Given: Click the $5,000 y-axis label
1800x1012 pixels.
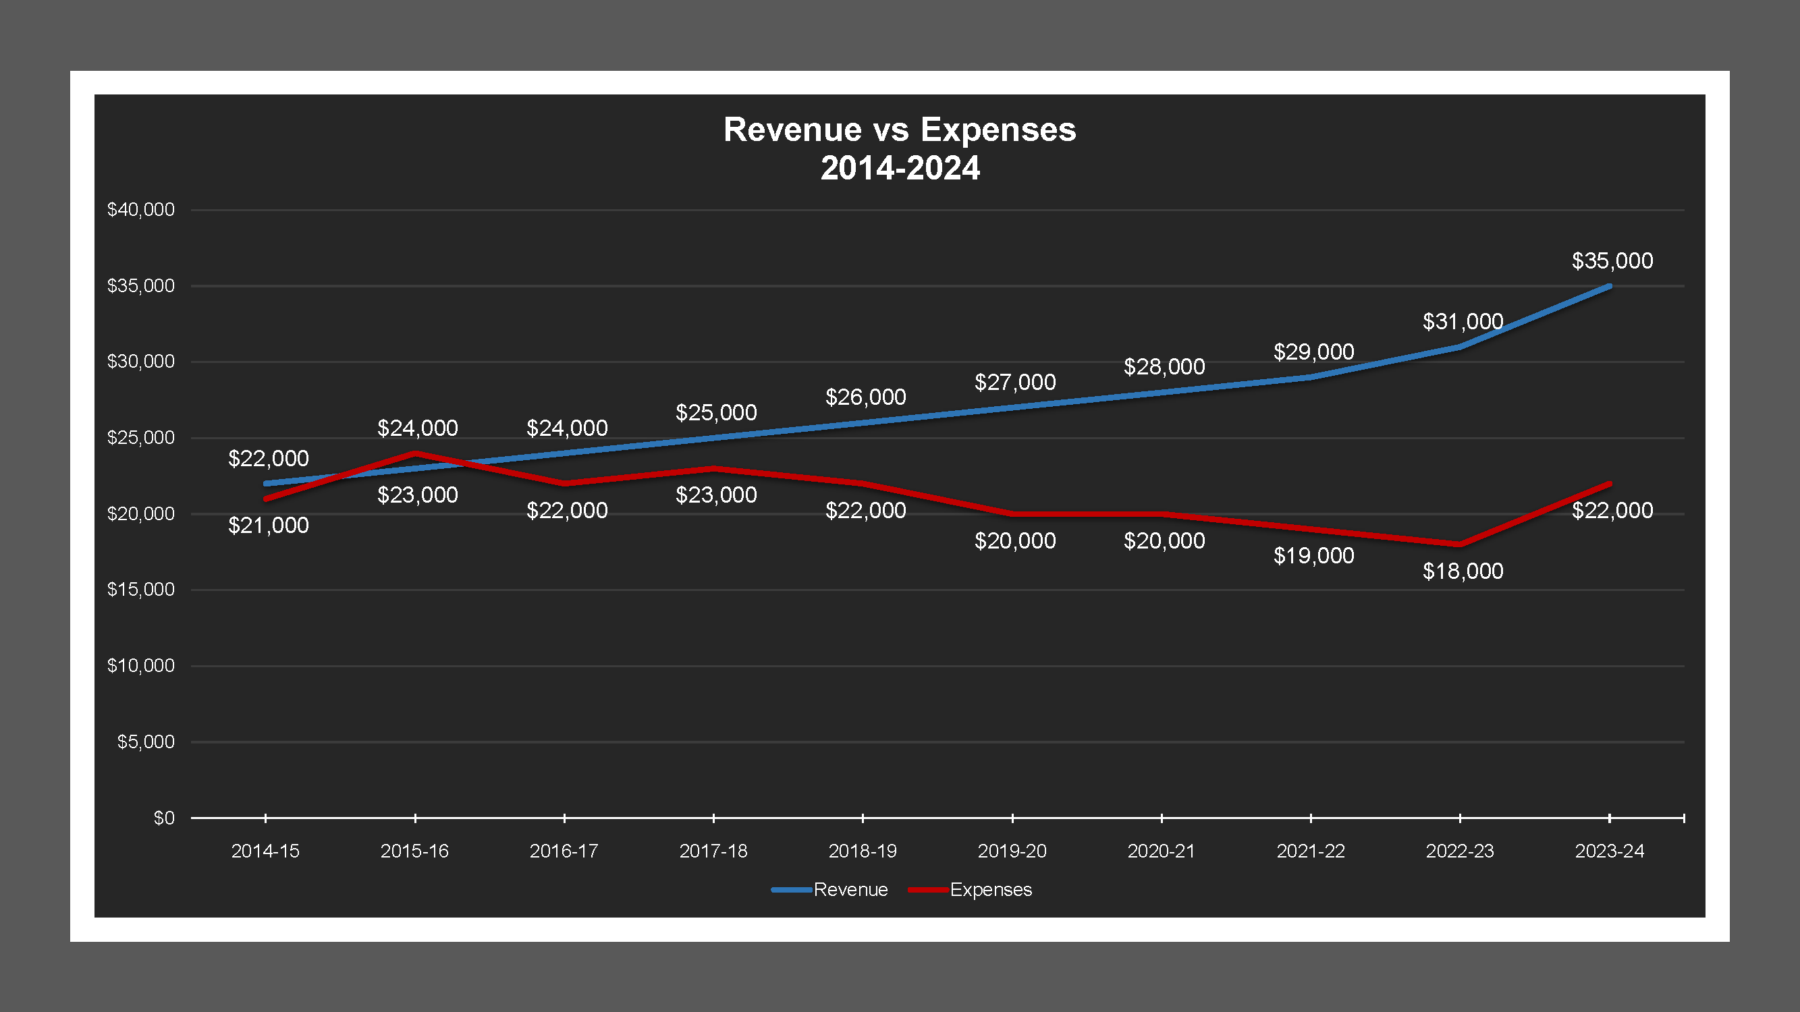Looking at the screenshot, I should click(145, 742).
